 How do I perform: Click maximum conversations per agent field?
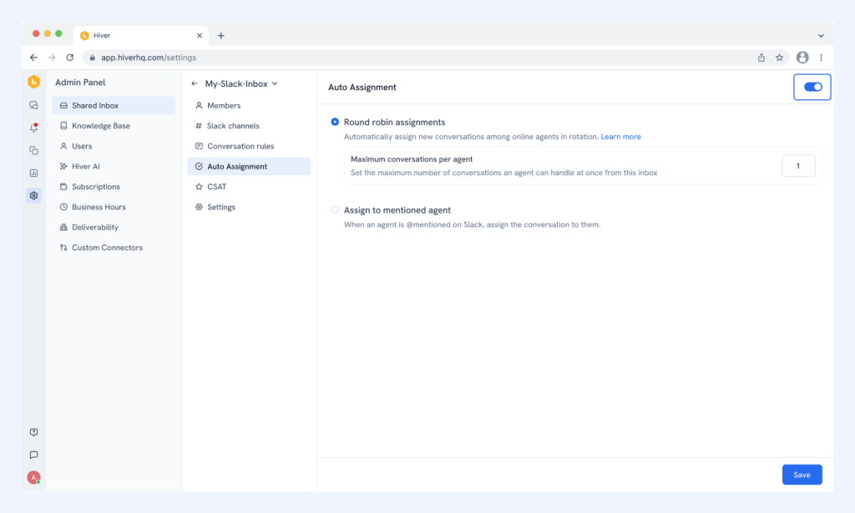coord(798,165)
